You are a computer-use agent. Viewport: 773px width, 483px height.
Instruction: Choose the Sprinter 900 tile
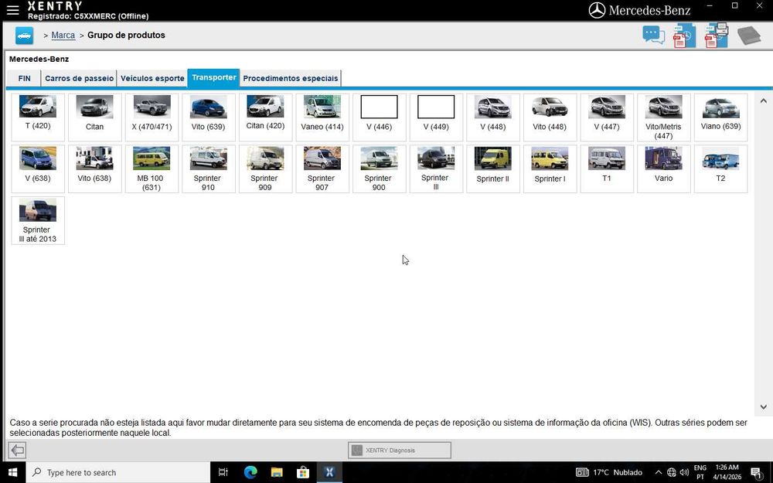379,169
